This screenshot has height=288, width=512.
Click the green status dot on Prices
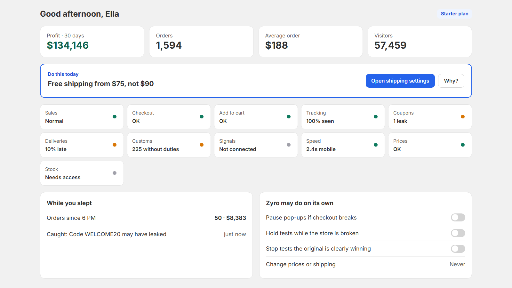463,145
